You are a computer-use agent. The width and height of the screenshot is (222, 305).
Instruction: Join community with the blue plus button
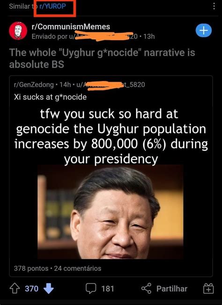(x=203, y=30)
